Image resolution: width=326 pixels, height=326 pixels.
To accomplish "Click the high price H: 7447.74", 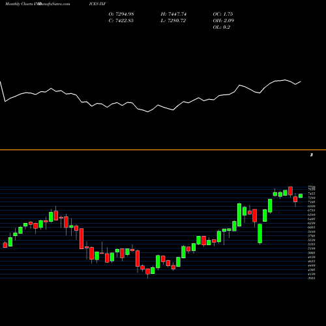I will click(x=173, y=14).
